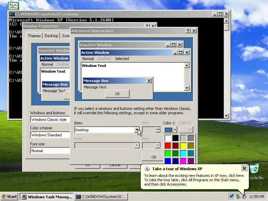Click the Active Window preview title bar
The height and width of the screenshot is (201, 268).
tap(135, 53)
